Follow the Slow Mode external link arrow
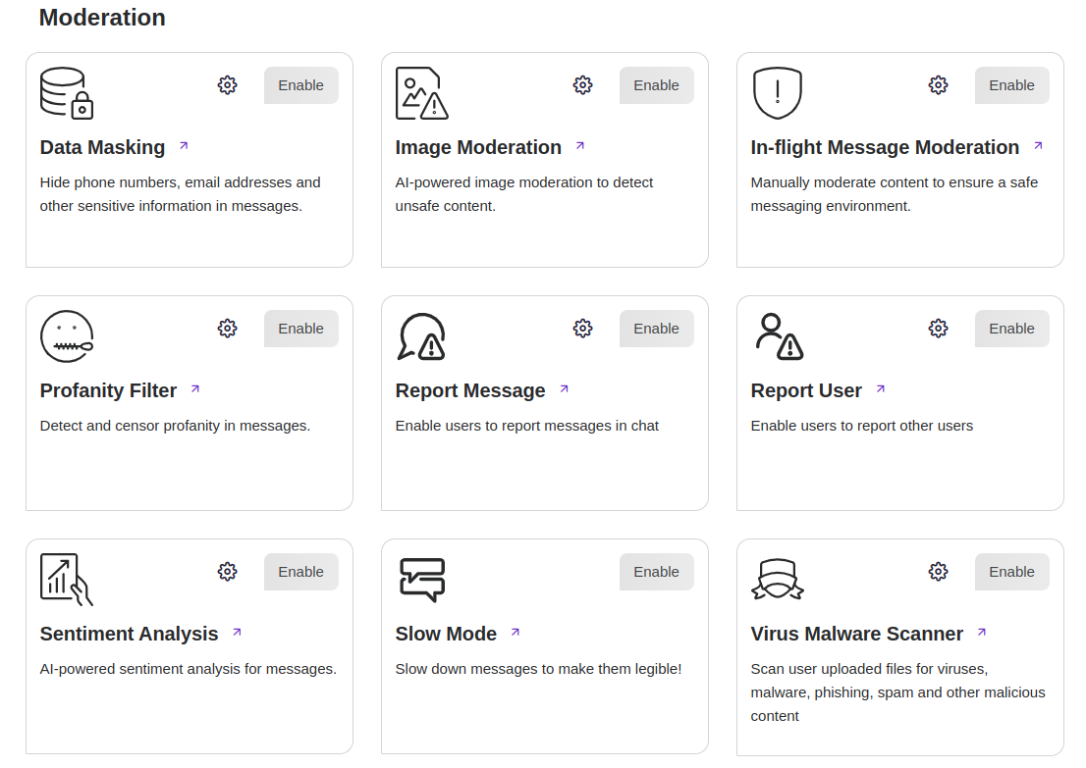Screen dimensions: 1086x768 516,633
